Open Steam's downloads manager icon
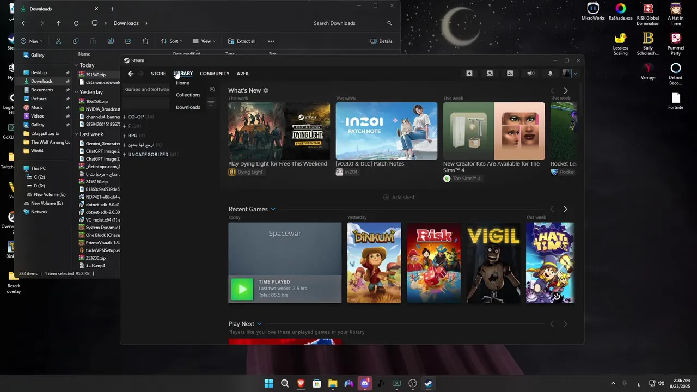The image size is (697, 392). coord(490,73)
